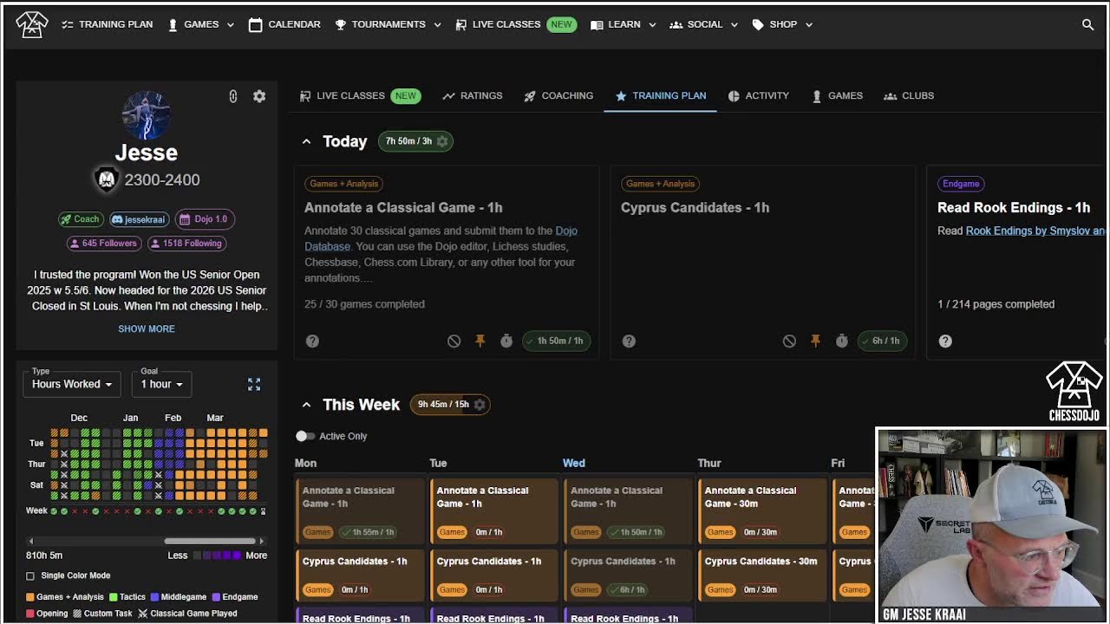1110x624 pixels.
Task: Click the 1h 50m / 1h progress chip
Action: click(x=558, y=341)
